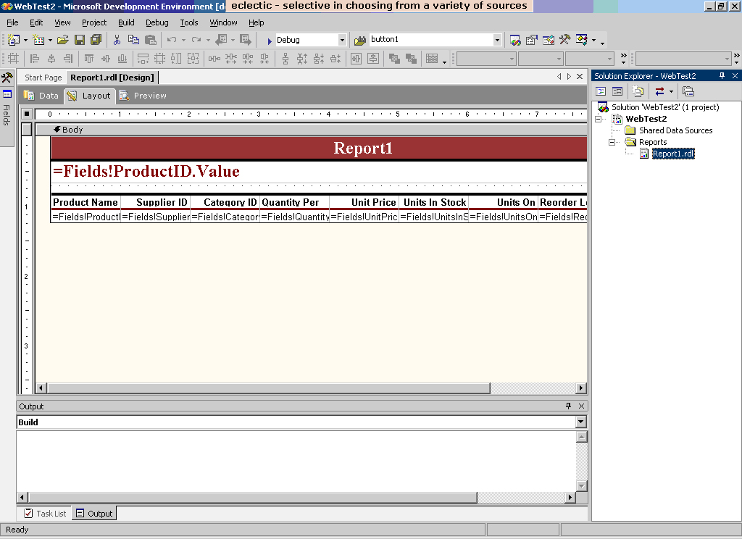This screenshot has width=742, height=539.
Task: Start debugging with the blue play arrow
Action: tap(269, 41)
